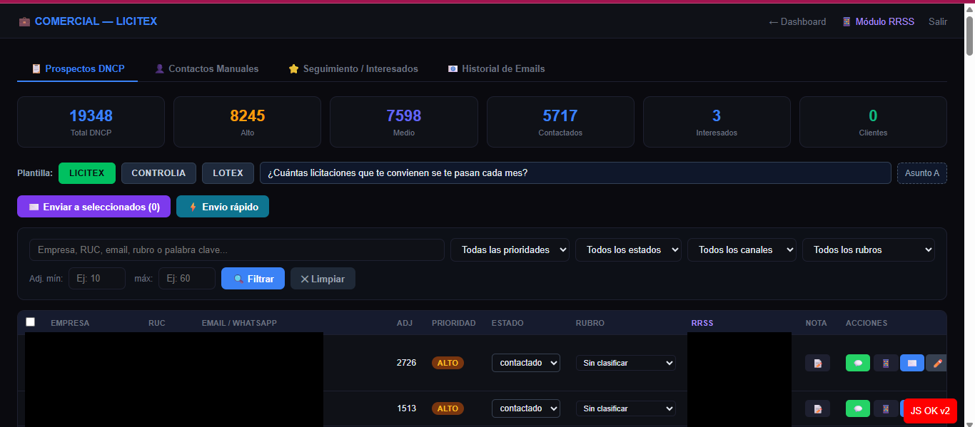Click the PRIORIDAD column header
Viewport: 975px width, 427px height.
(x=454, y=323)
